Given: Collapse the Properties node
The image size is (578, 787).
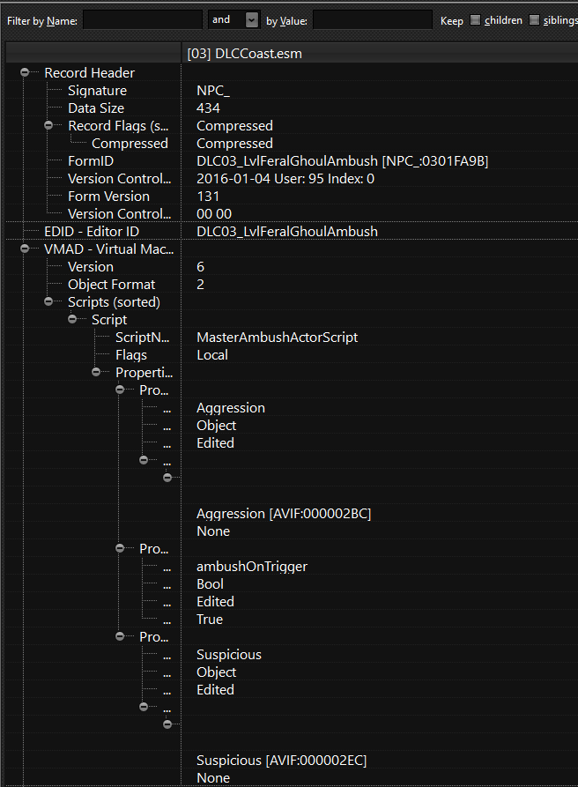Looking at the screenshot, I should tap(96, 373).
